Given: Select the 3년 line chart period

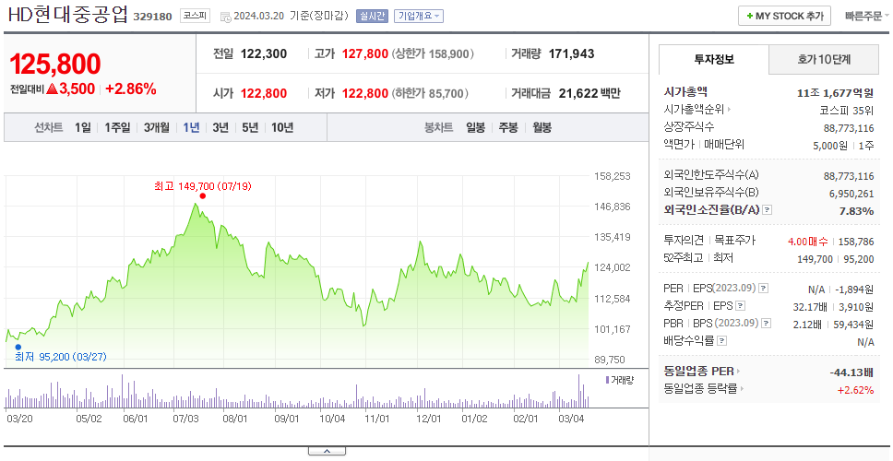Looking at the screenshot, I should 220,127.
